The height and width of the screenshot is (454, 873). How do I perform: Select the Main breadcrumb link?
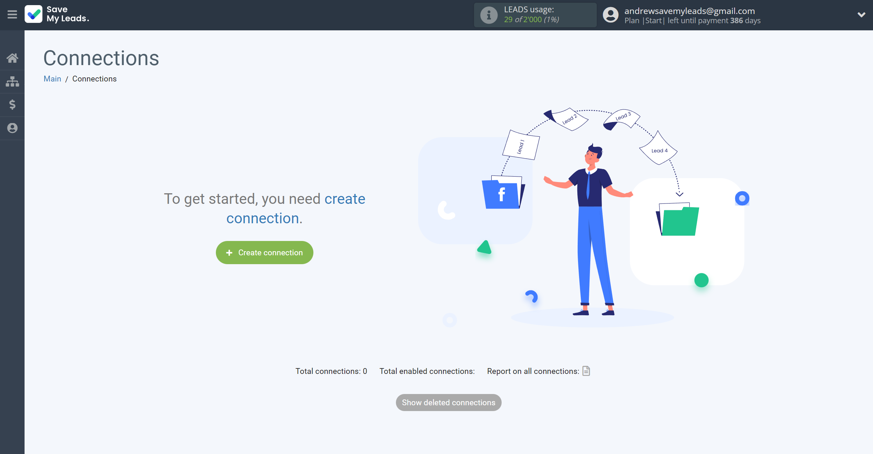pyautogui.click(x=53, y=78)
